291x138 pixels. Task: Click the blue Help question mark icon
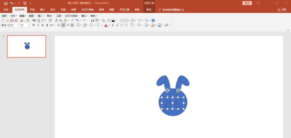[x=153, y=20]
